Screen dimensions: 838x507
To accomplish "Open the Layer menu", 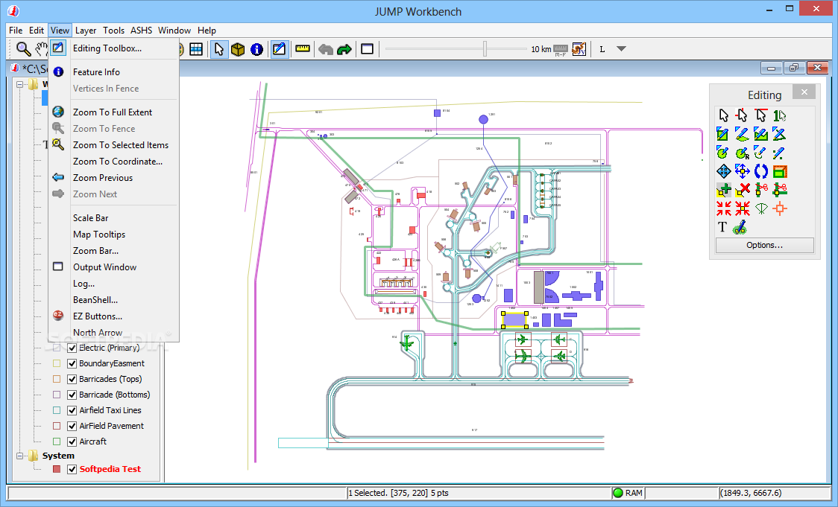I will (x=86, y=31).
